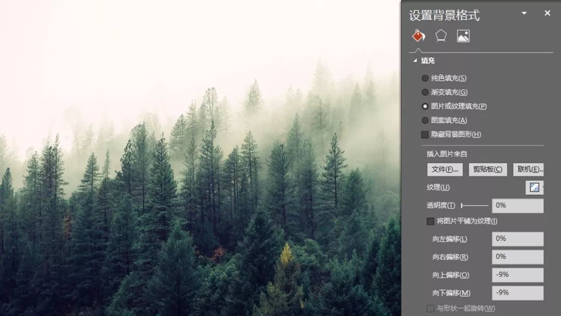Viewport: 561px width, 316px height.
Task: Open the 纹理 texture picker dropdown
Action: click(535, 188)
